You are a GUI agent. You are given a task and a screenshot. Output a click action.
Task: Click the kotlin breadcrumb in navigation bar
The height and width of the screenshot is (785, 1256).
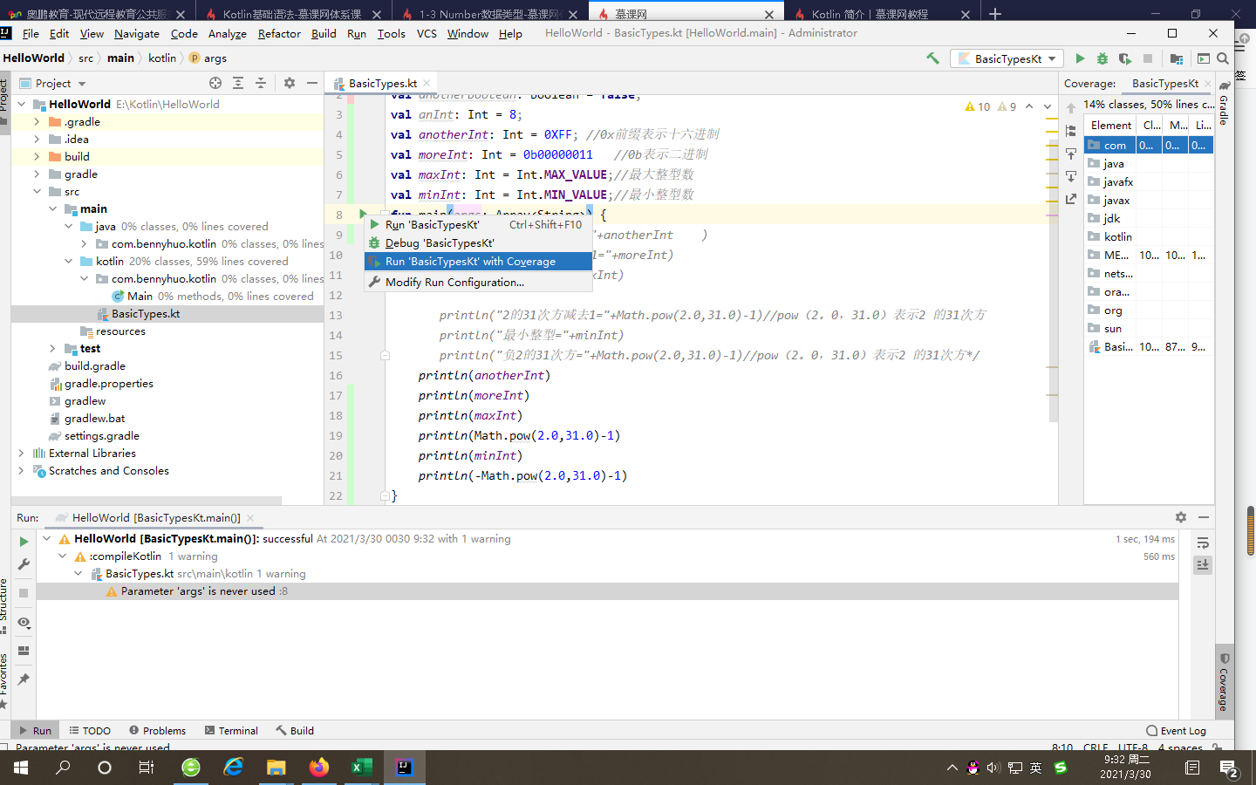tap(162, 58)
